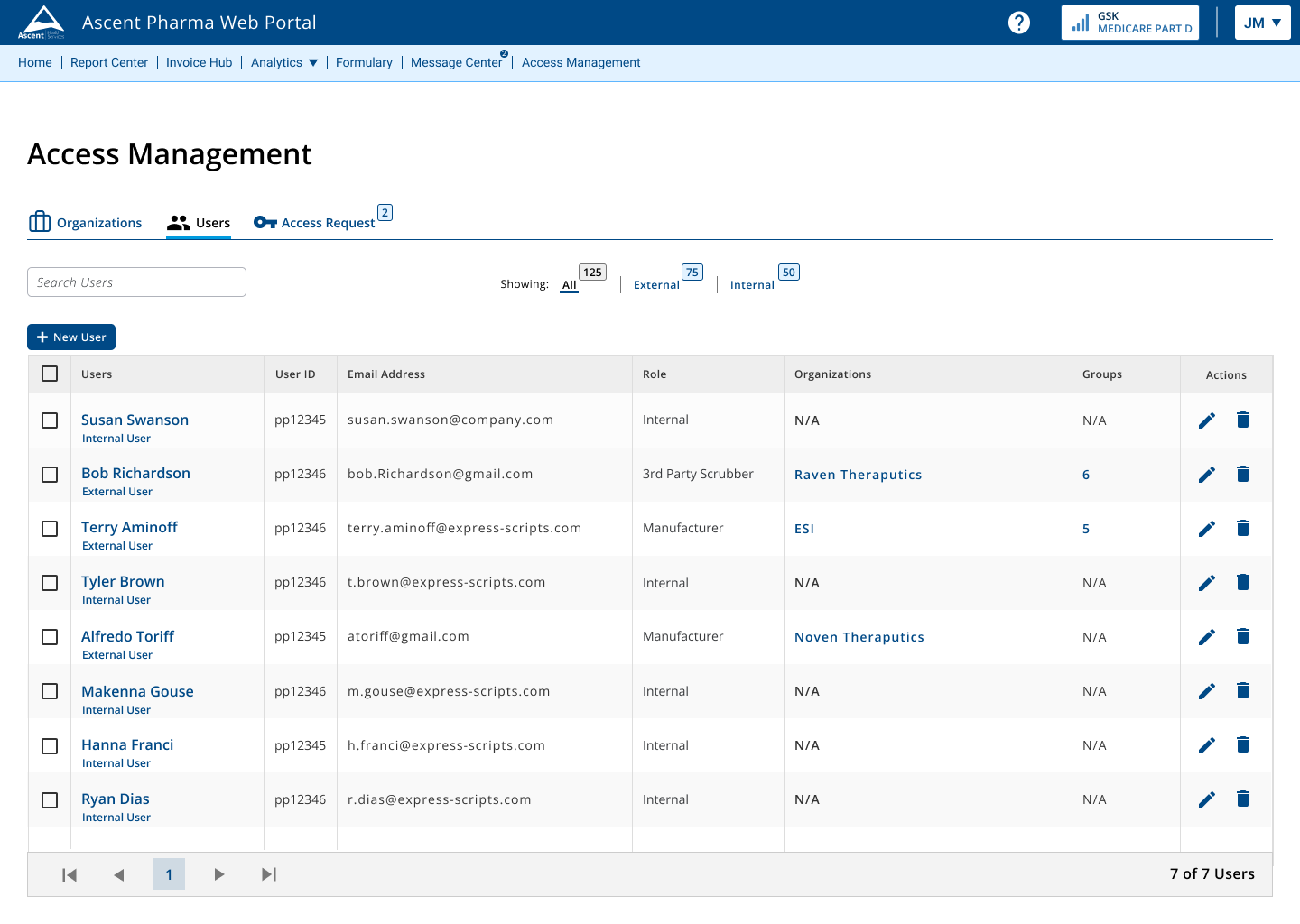Click the Ascent logo in header
1300x924 pixels.
point(42,23)
